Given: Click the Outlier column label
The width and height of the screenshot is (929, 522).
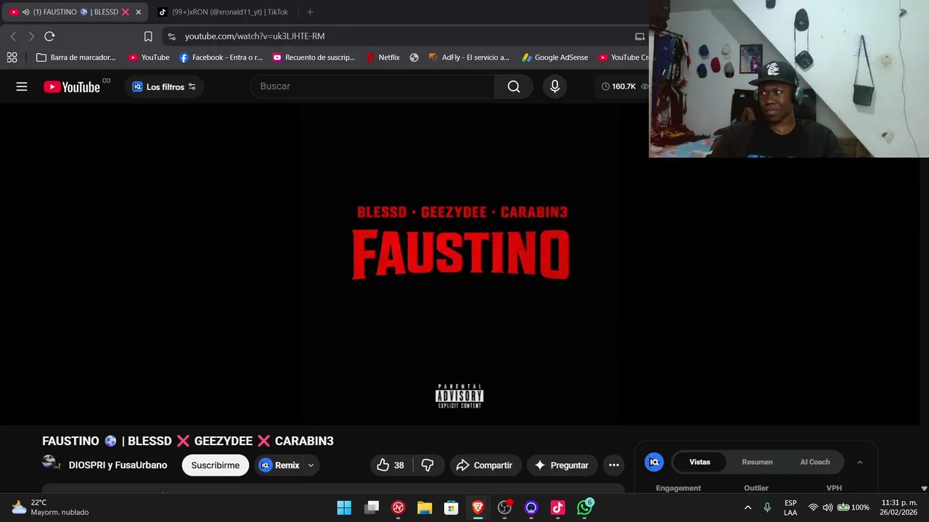Looking at the screenshot, I should (x=756, y=488).
